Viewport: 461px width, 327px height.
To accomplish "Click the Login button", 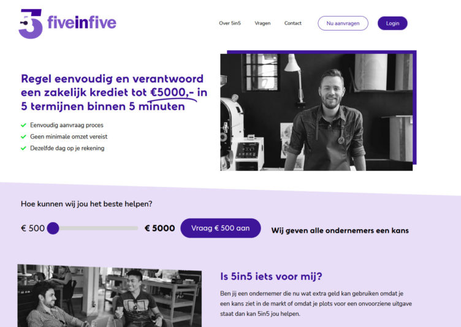I will [392, 23].
